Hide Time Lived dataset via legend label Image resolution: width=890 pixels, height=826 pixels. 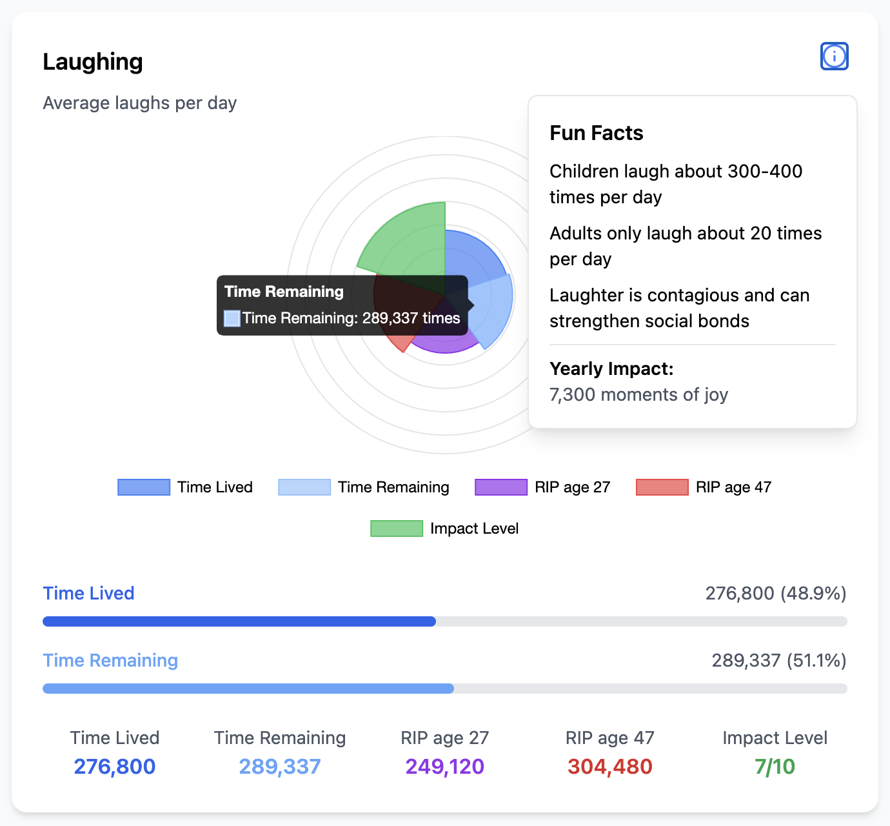tap(215, 487)
